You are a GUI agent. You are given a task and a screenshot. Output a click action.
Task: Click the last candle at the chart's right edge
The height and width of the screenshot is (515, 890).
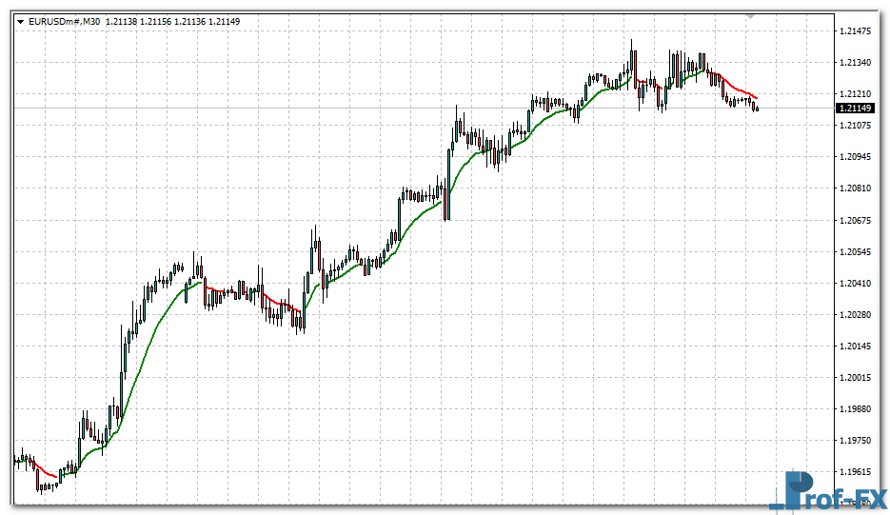757,109
